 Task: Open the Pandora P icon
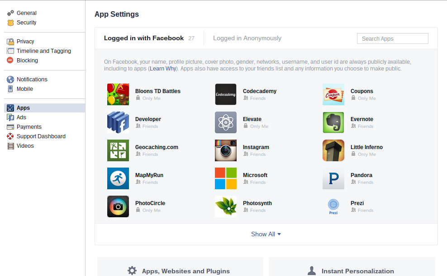pyautogui.click(x=333, y=178)
